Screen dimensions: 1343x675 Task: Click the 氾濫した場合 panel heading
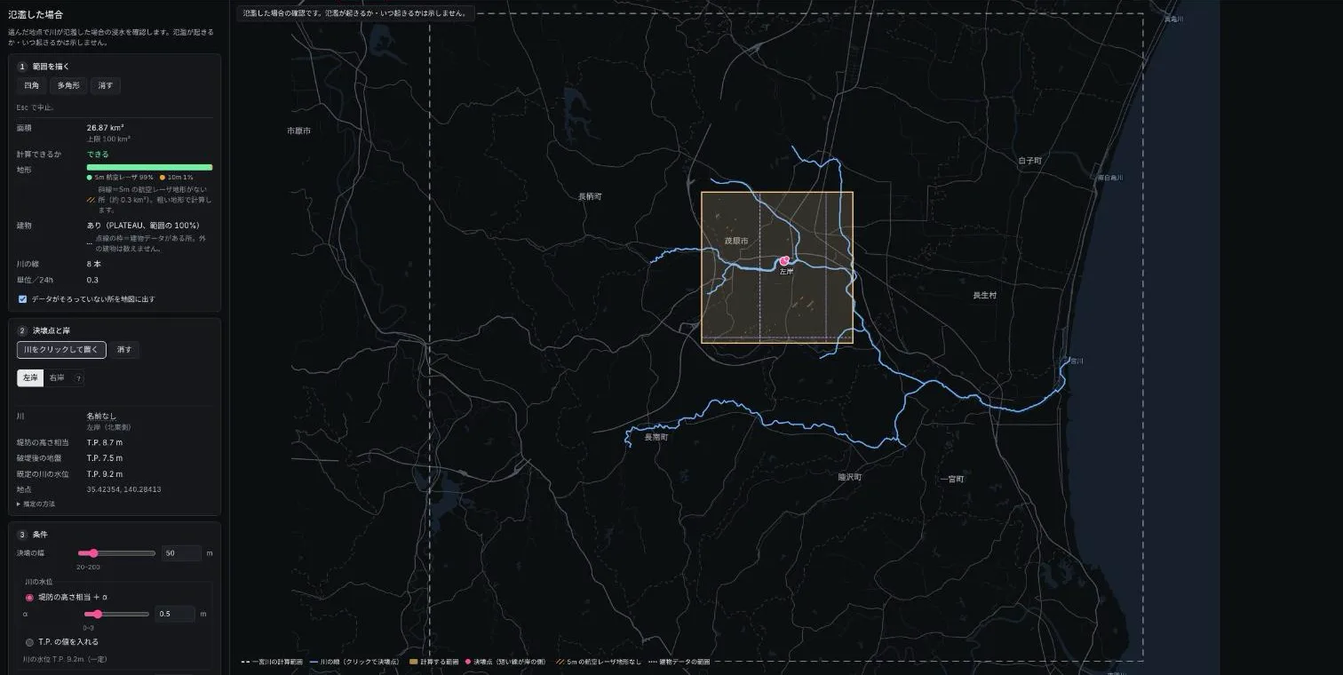pos(36,15)
